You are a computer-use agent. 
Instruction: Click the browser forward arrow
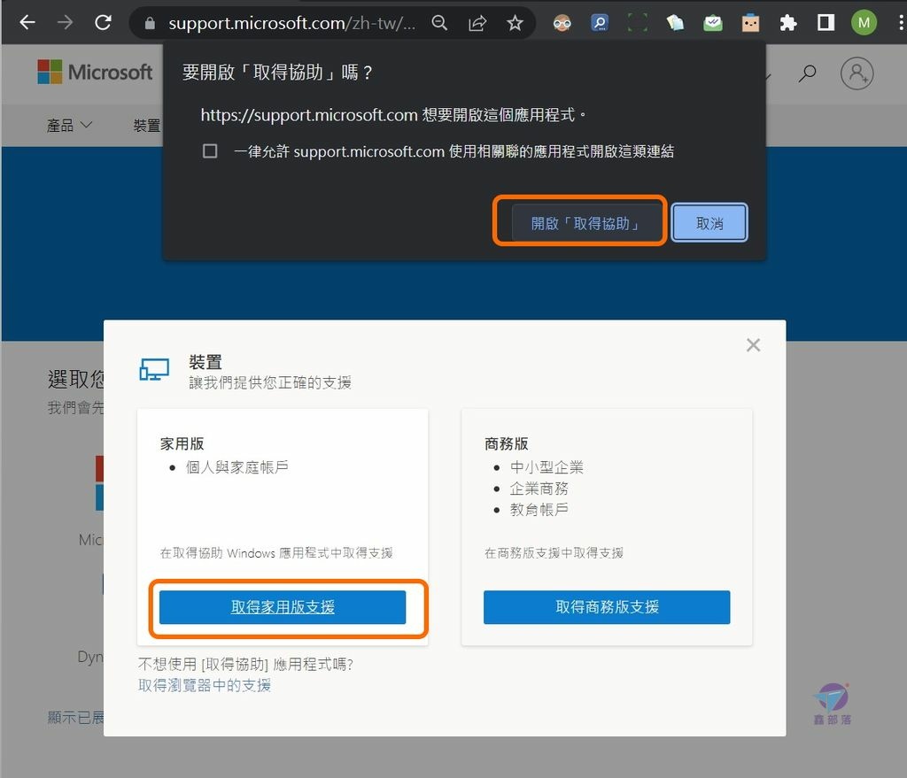pyautogui.click(x=65, y=22)
